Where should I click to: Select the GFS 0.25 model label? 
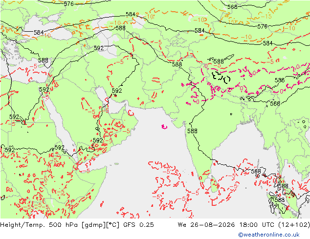point(138,225)
